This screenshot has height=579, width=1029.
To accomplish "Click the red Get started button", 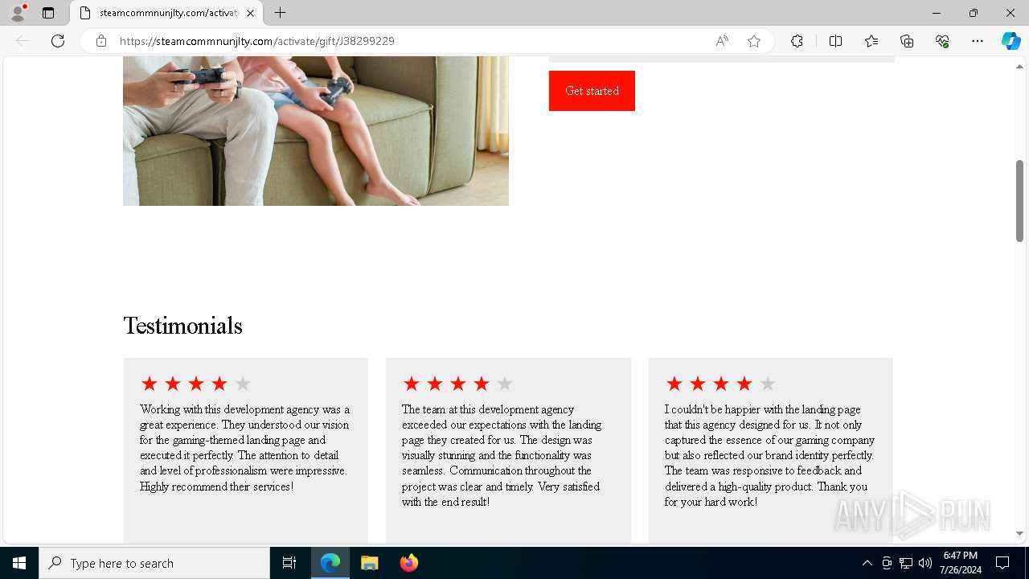I will [x=592, y=91].
